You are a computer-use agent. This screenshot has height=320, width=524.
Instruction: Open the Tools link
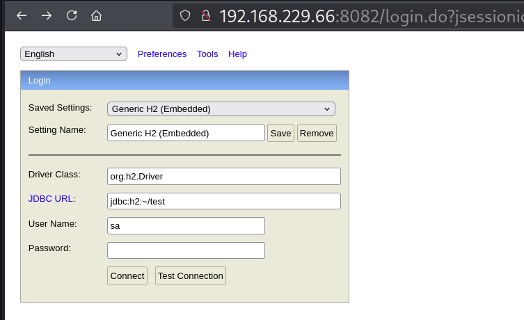[207, 54]
